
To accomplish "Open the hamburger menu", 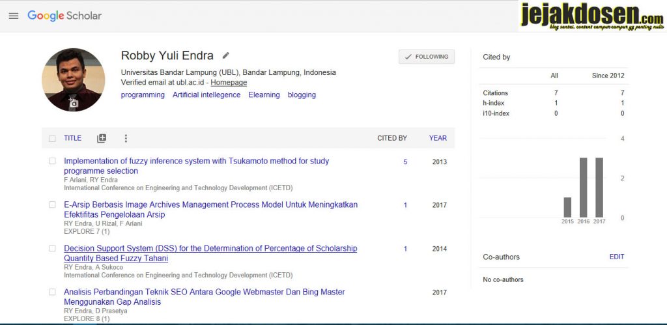I will click(14, 16).
